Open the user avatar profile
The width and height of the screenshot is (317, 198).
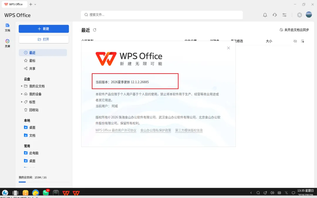(309, 15)
